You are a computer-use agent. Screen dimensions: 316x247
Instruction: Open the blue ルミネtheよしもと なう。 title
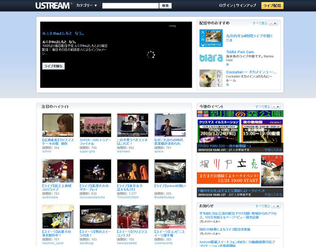click(x=63, y=33)
